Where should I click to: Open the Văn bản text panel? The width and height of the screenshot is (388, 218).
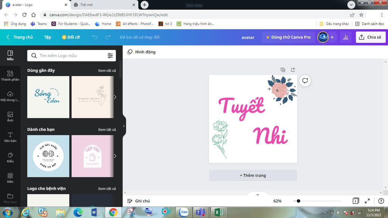click(10, 137)
